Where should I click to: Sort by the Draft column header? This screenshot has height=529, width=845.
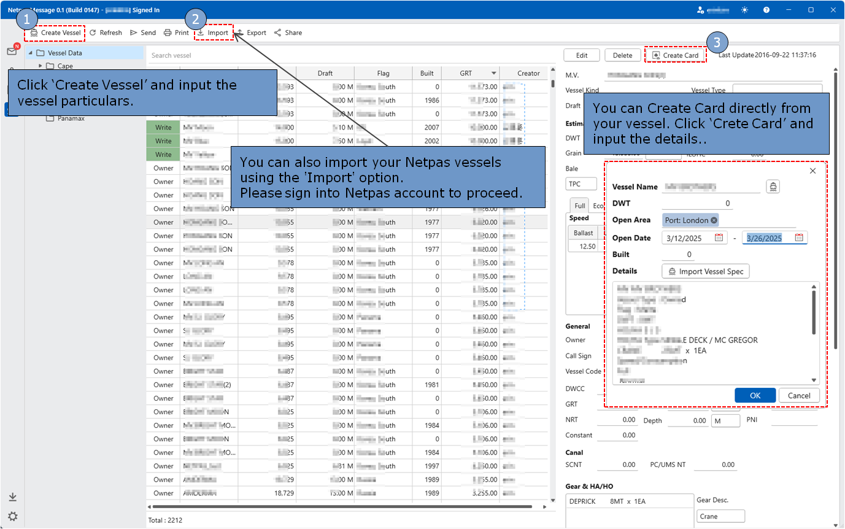coord(325,73)
